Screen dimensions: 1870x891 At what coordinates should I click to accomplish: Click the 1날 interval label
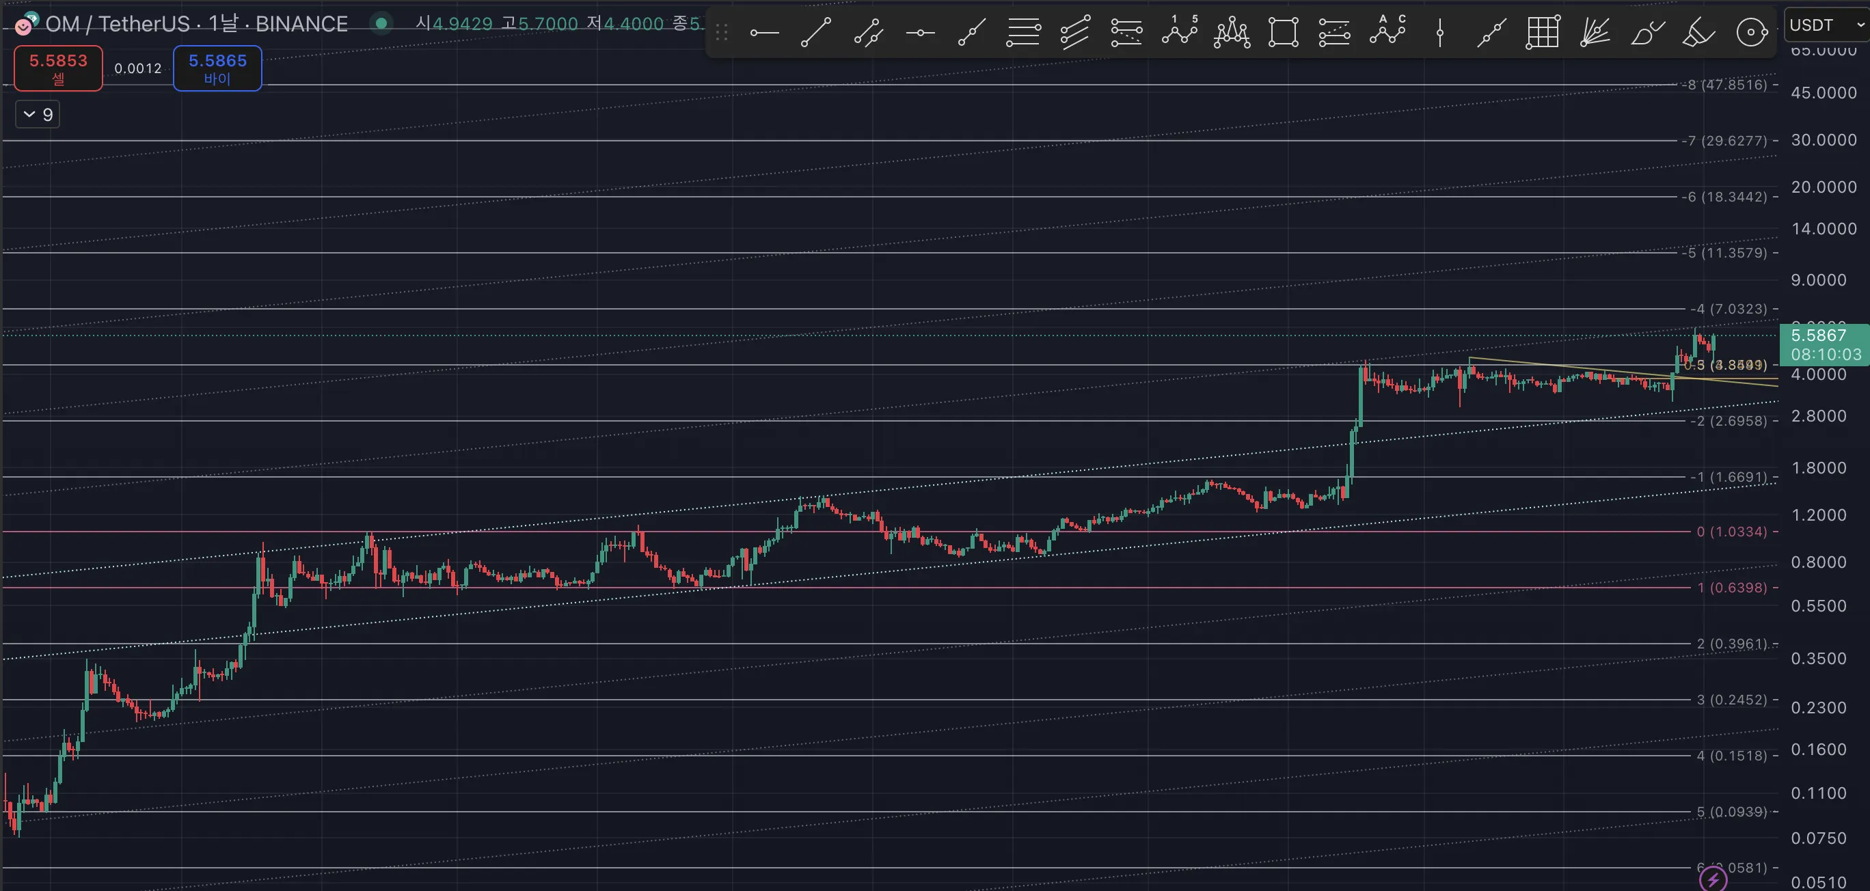pos(223,24)
